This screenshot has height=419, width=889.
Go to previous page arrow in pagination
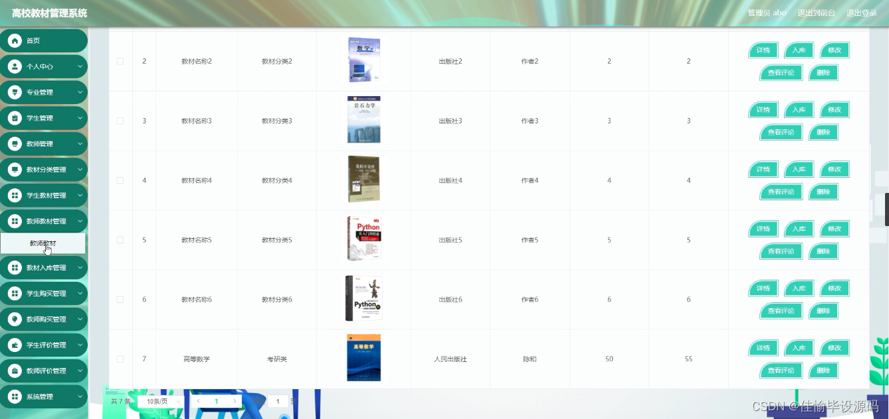[x=198, y=401]
